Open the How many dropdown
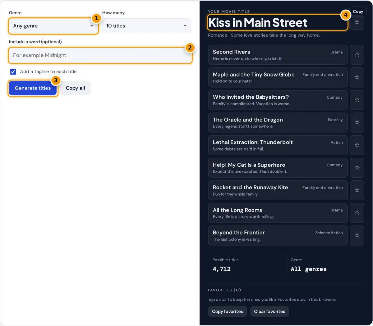The image size is (373, 326). [x=146, y=26]
